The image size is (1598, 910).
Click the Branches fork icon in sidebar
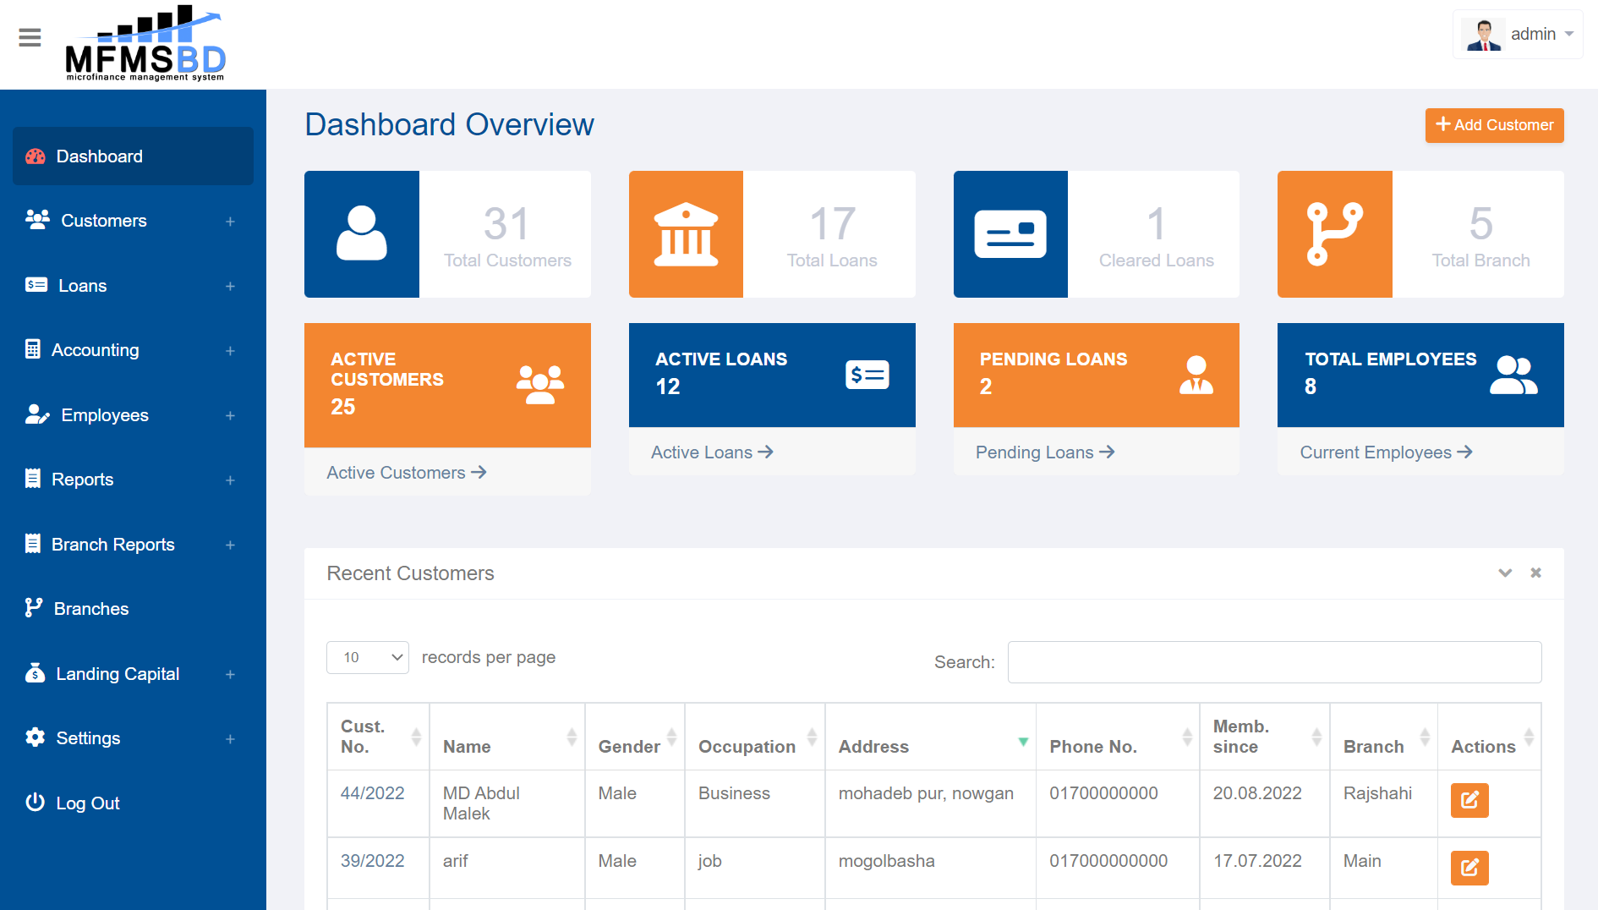coord(34,608)
